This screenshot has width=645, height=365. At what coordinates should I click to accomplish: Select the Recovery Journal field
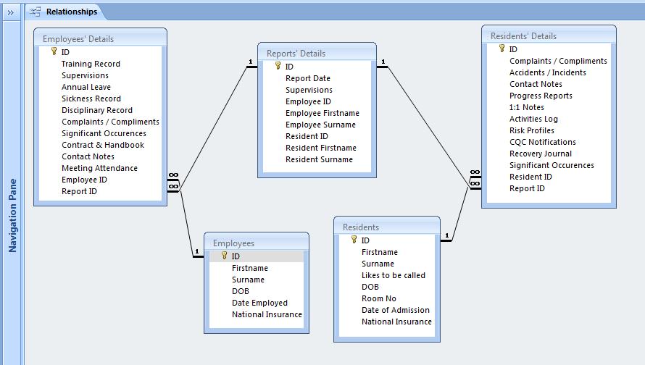click(541, 154)
